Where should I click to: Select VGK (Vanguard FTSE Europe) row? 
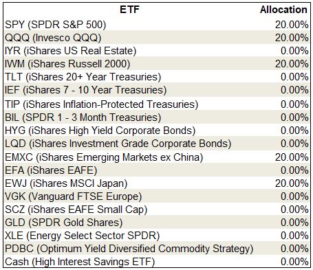157,196
